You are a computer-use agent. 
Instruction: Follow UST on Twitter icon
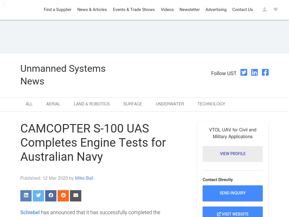point(244,72)
